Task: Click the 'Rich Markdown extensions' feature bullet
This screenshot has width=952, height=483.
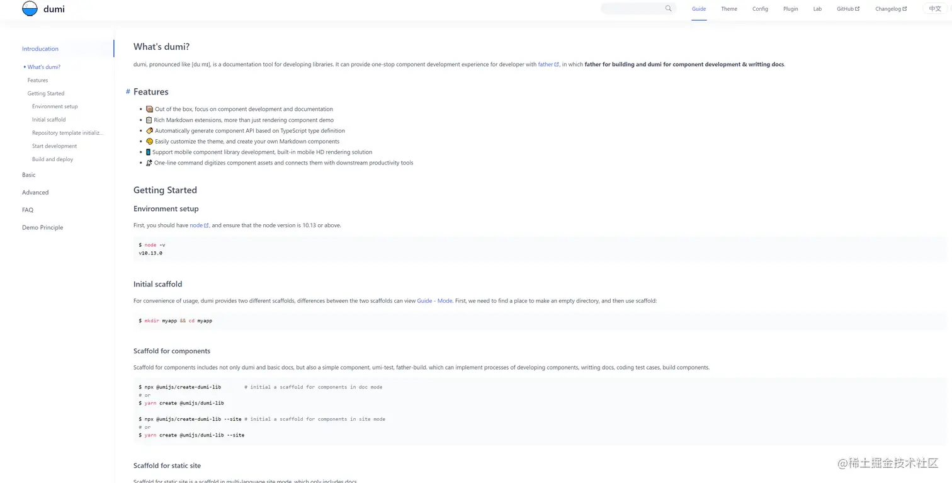Action: [x=240, y=120]
